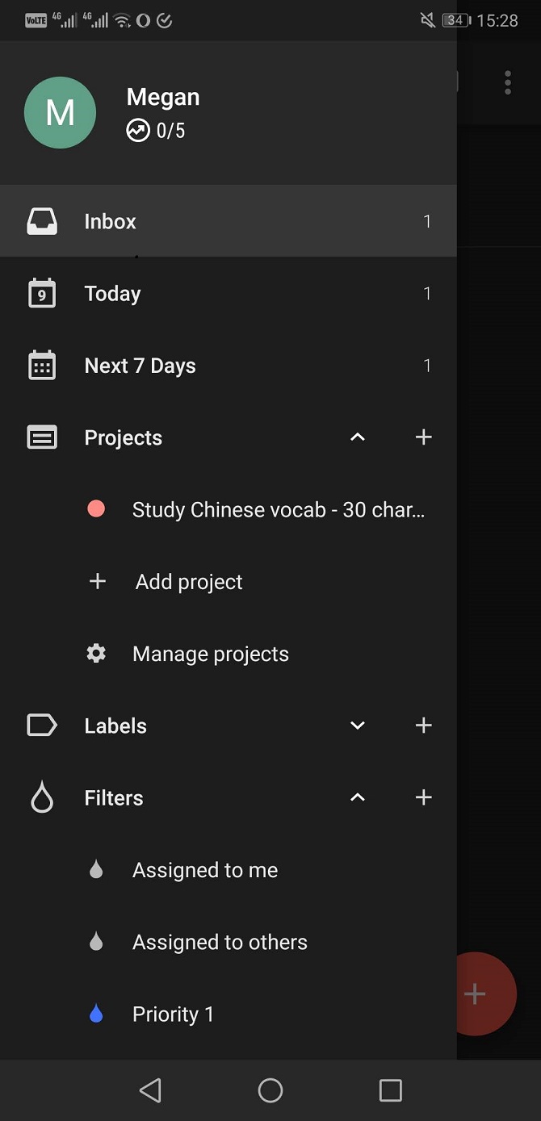Tap the Add project button
Screen dimensions: 541x1121
point(189,582)
